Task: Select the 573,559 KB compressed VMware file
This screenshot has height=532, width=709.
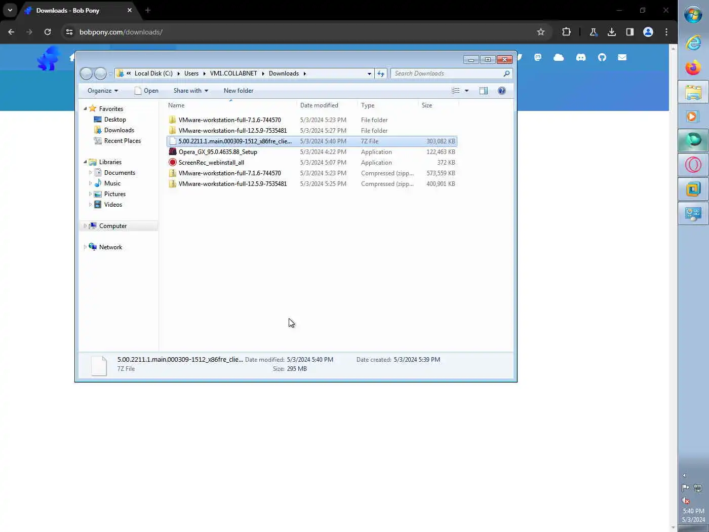Action: [x=311, y=173]
